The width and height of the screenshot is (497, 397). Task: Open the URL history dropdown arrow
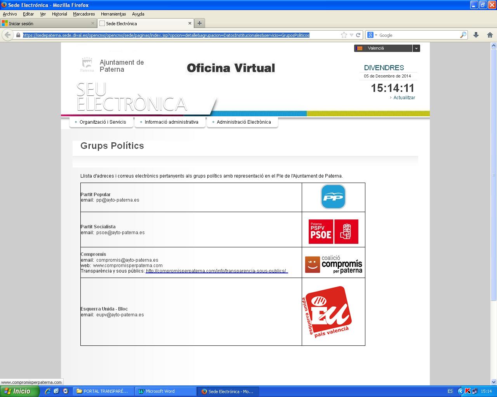351,35
